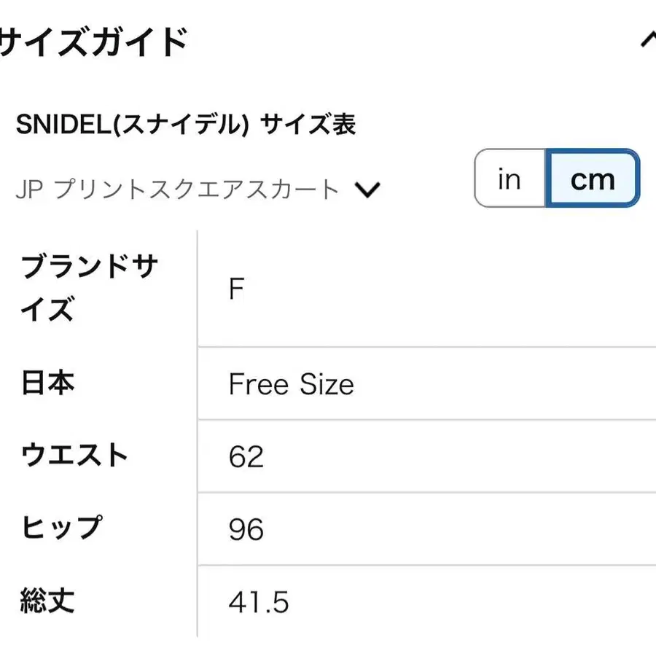Select the cm unit toggle
The image size is (656, 656).
(x=592, y=179)
